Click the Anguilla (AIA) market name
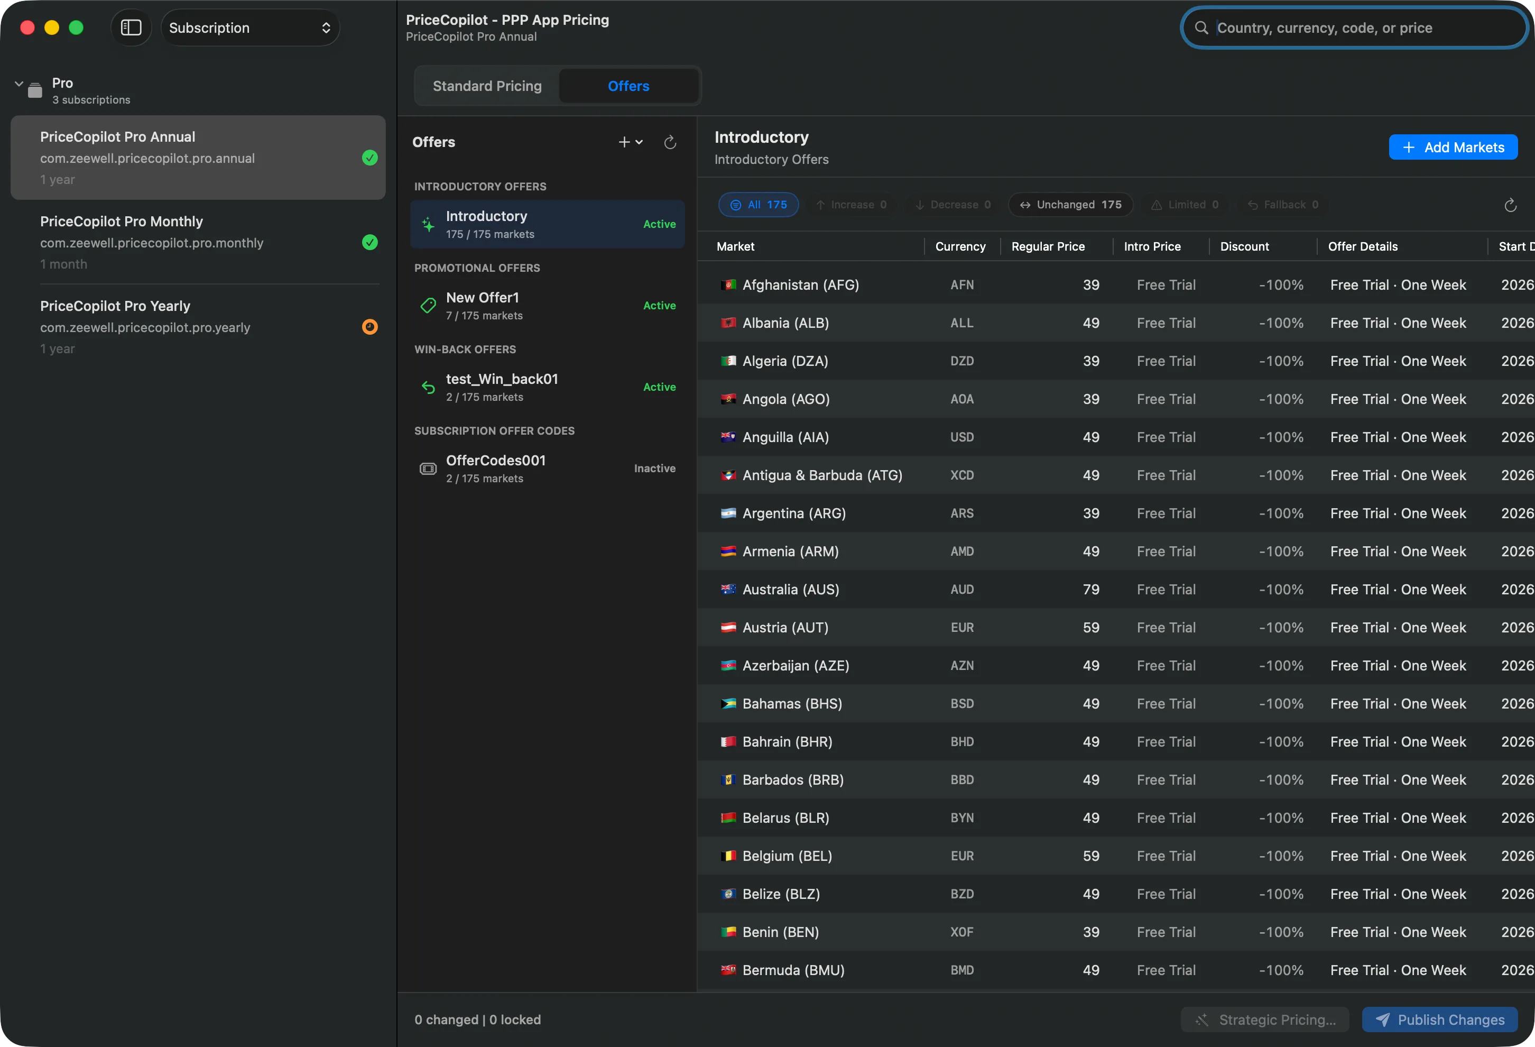 (785, 437)
